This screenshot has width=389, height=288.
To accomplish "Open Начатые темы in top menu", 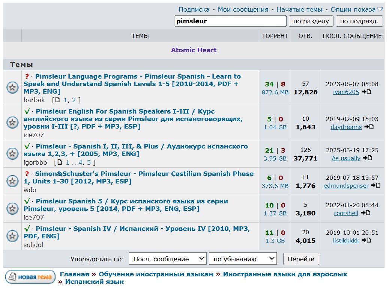I will (299, 9).
